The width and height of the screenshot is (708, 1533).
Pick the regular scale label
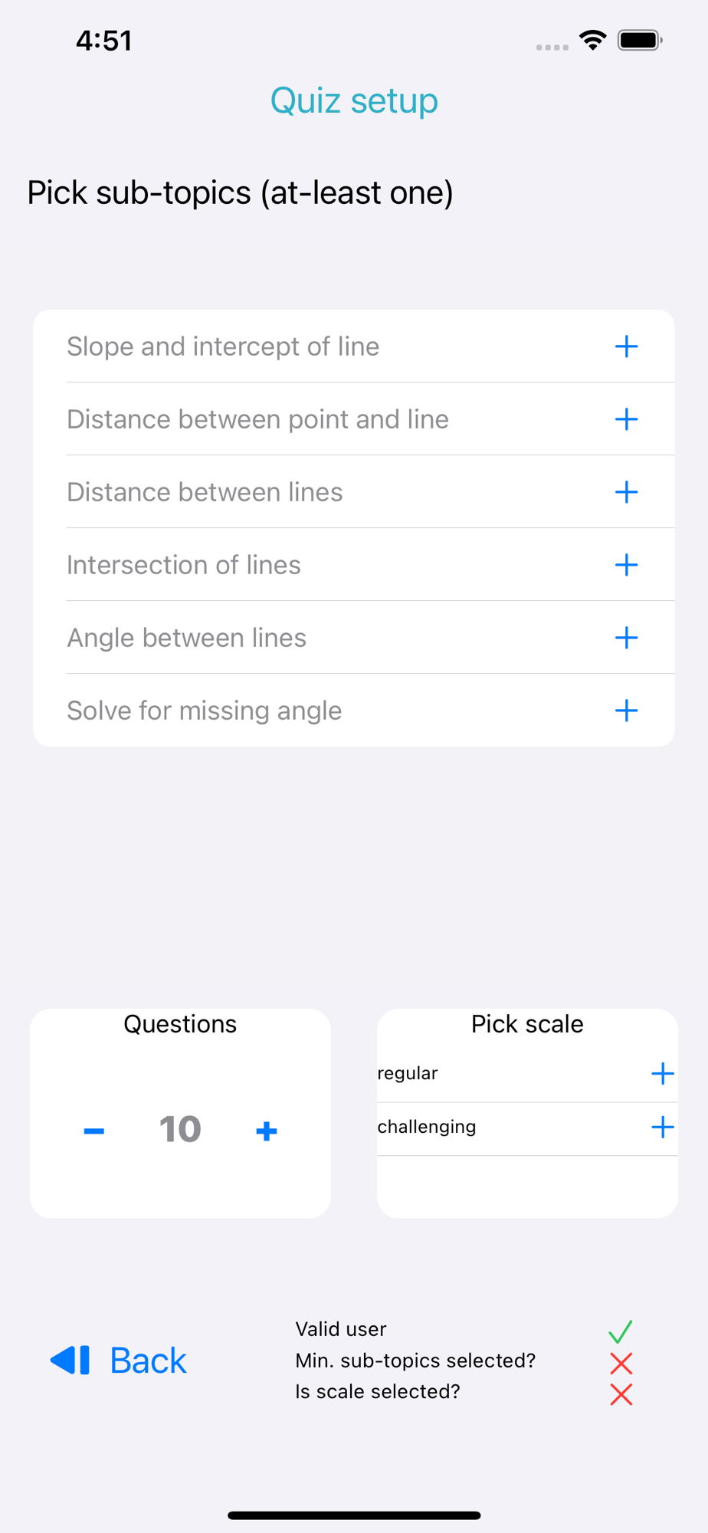coord(408,1073)
